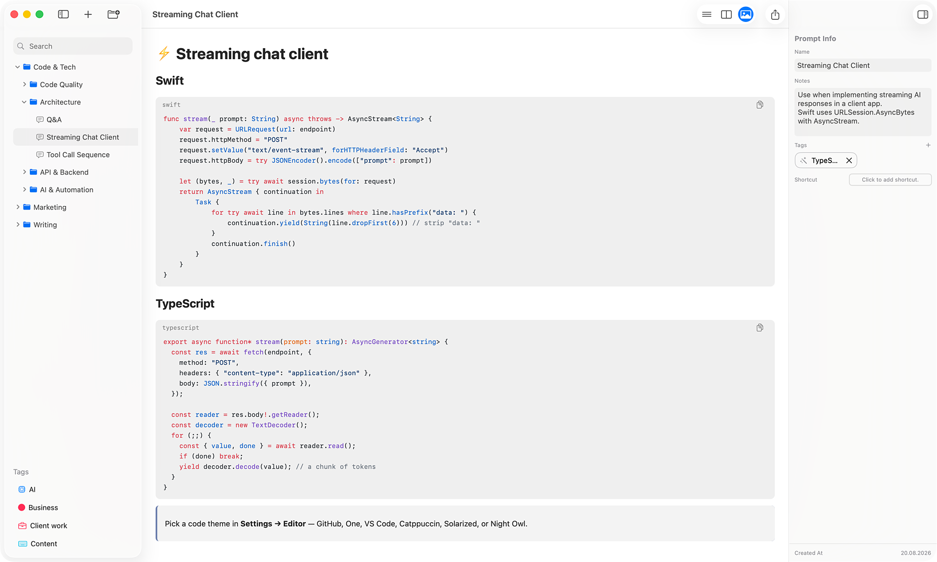The height and width of the screenshot is (562, 937).
Task: Switch to split view mode icon
Action: pos(726,14)
